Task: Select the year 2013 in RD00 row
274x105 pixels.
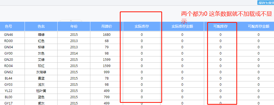Action: (74, 41)
